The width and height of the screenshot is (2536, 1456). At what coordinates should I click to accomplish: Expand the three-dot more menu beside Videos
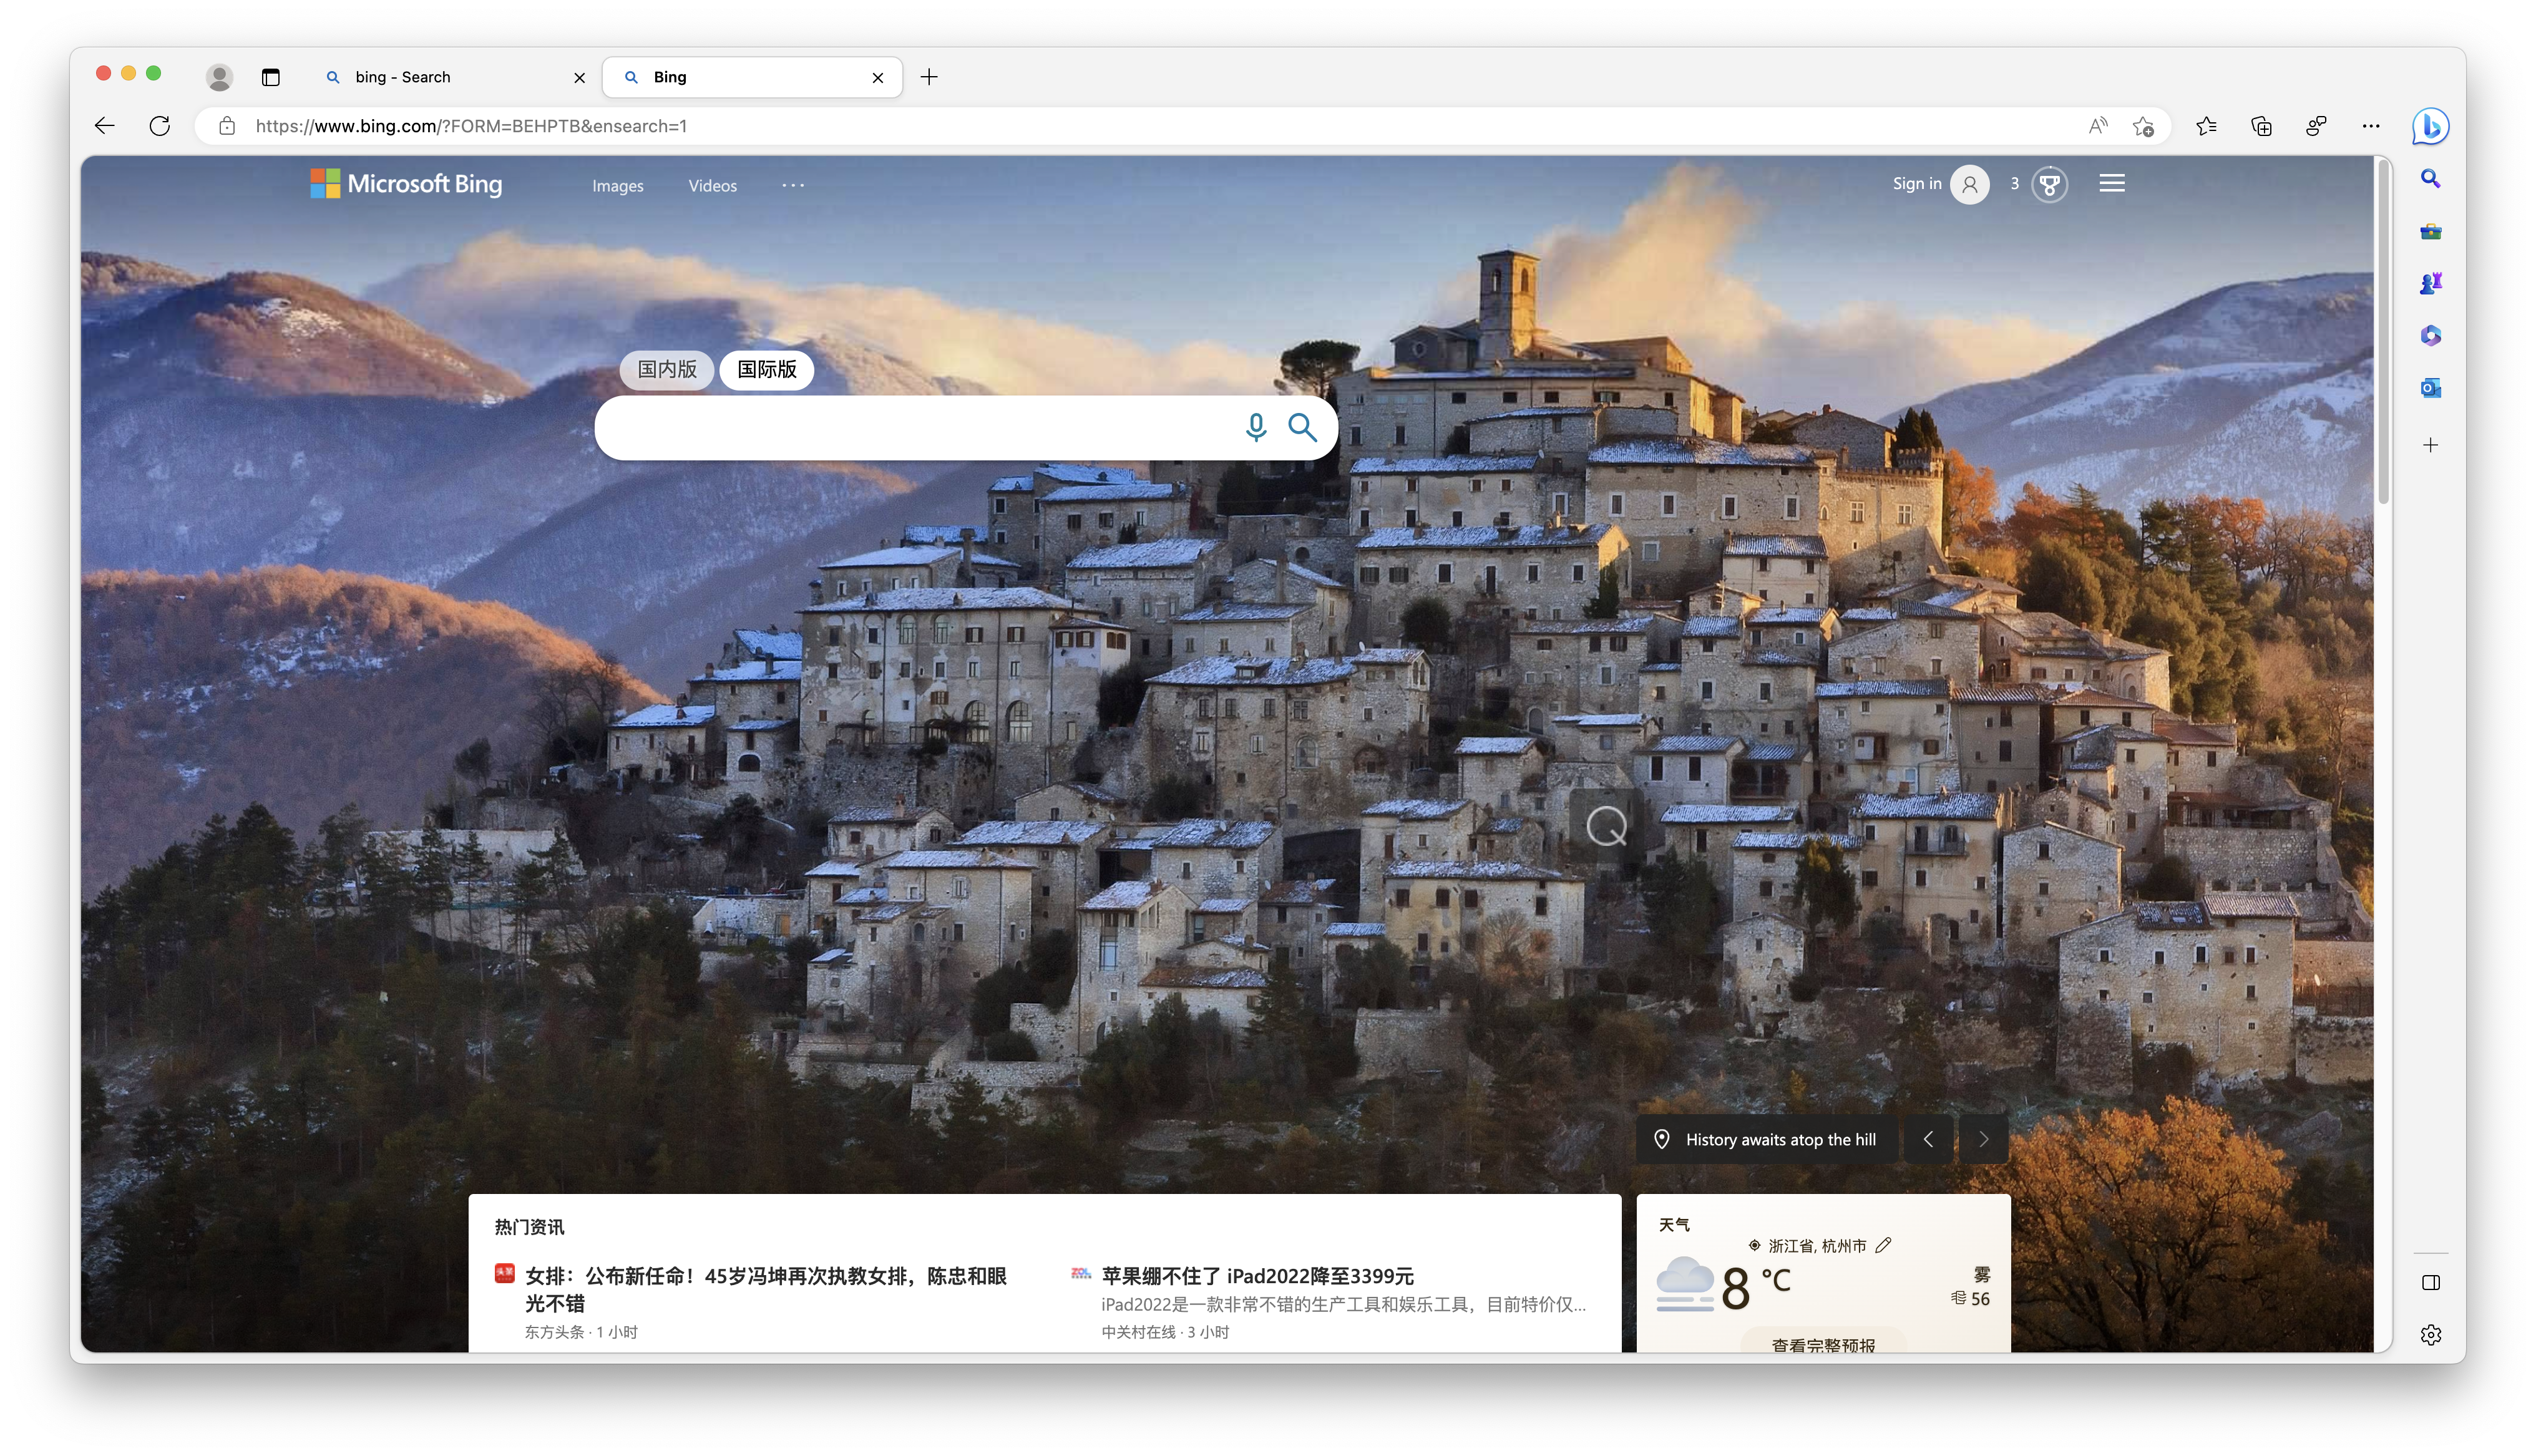793,185
